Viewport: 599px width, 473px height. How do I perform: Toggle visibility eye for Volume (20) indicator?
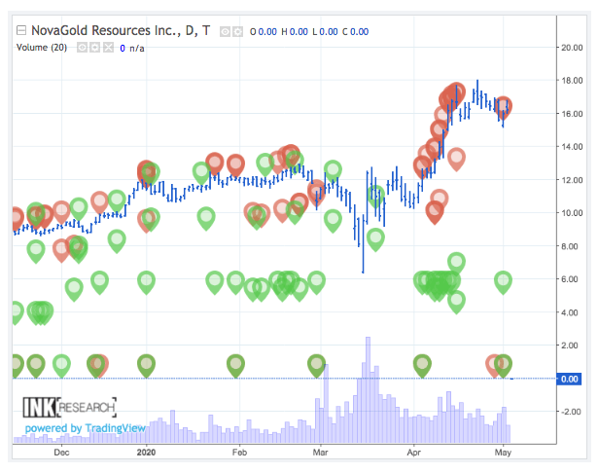(x=82, y=48)
